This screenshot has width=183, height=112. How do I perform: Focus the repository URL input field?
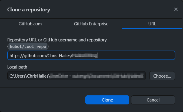[91, 55]
